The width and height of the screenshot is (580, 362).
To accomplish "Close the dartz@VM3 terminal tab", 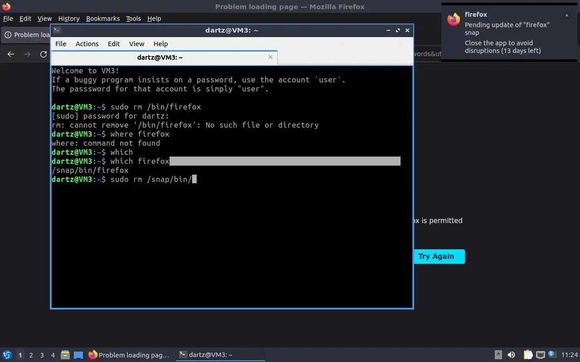I will coord(271,57).
